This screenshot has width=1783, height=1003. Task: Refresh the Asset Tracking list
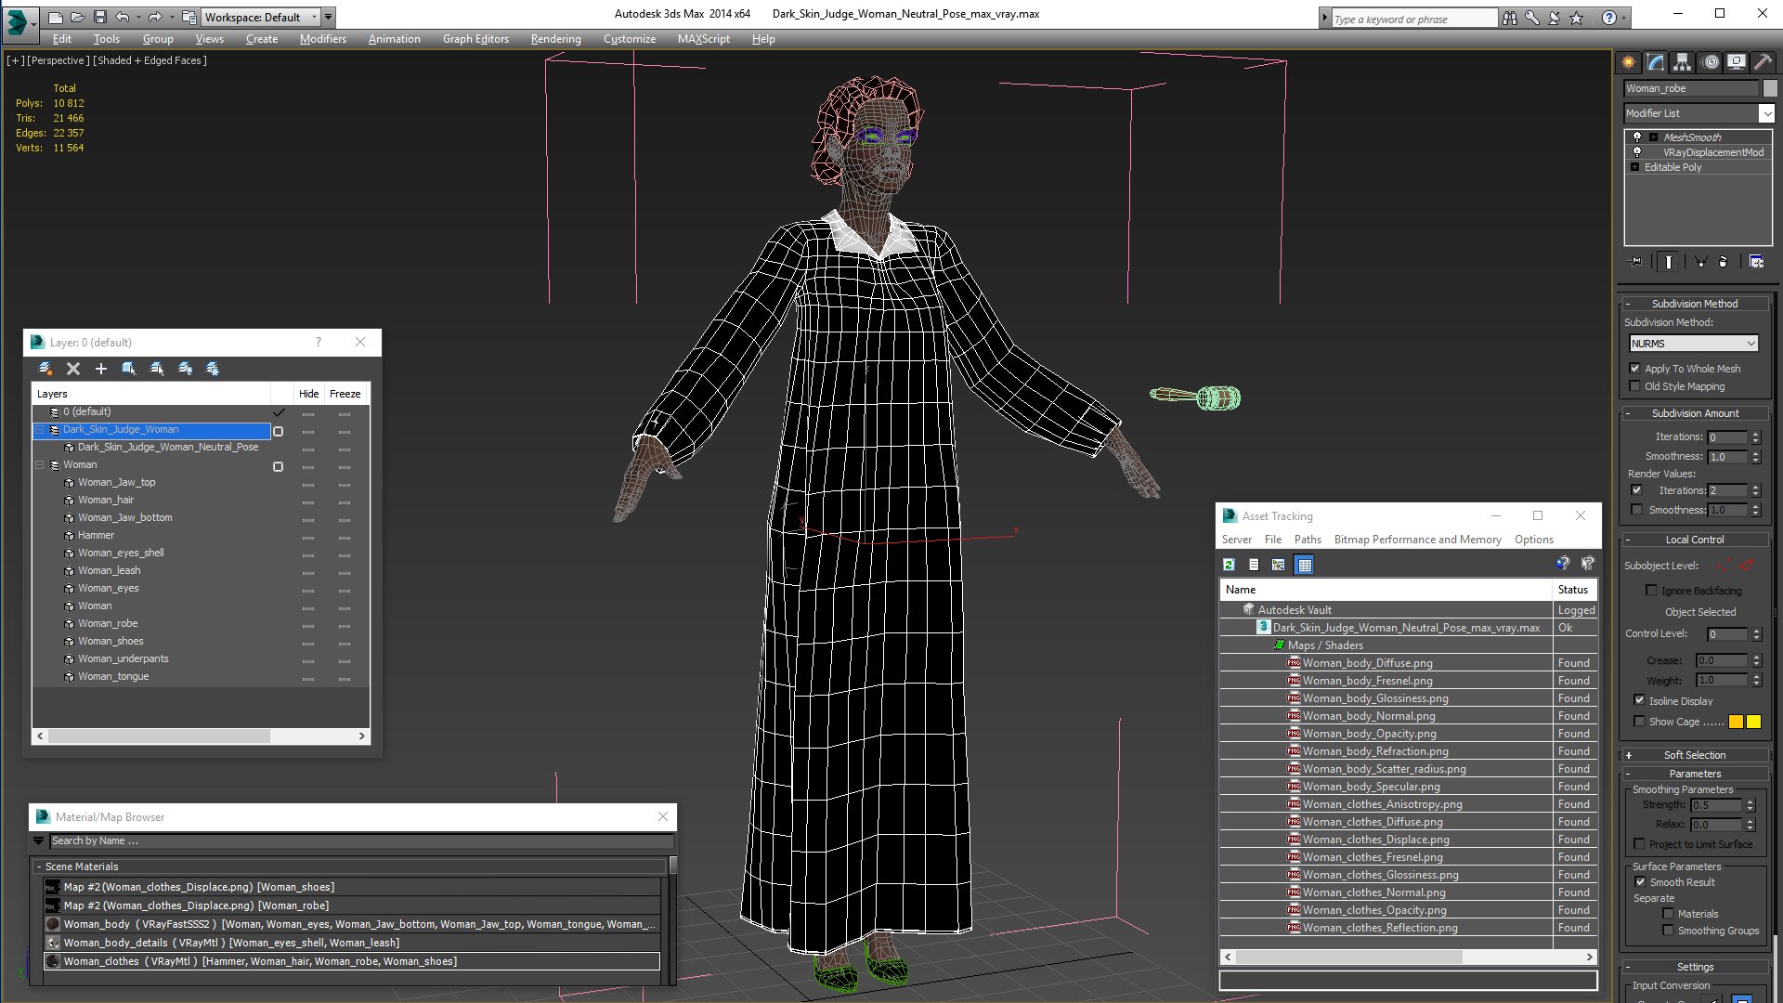click(1229, 565)
